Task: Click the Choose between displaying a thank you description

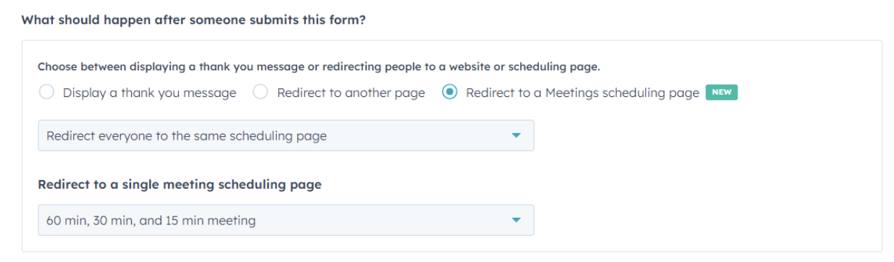Action: pos(319,67)
